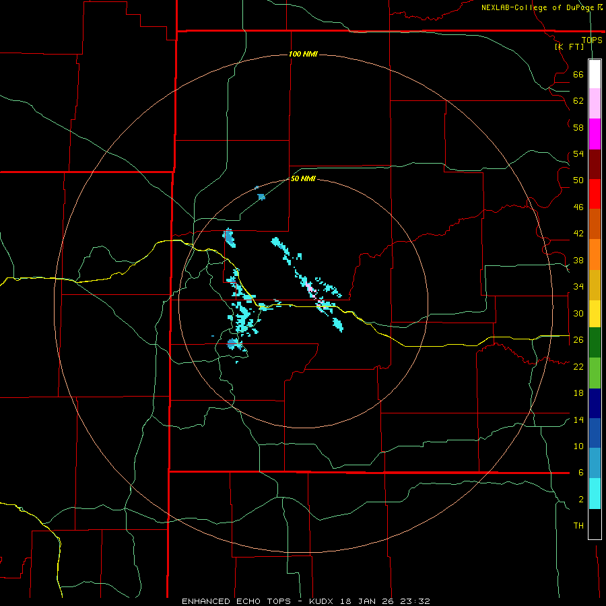Image resolution: width=606 pixels, height=606 pixels.
Task: Click the '22' legend value
Action: [578, 366]
